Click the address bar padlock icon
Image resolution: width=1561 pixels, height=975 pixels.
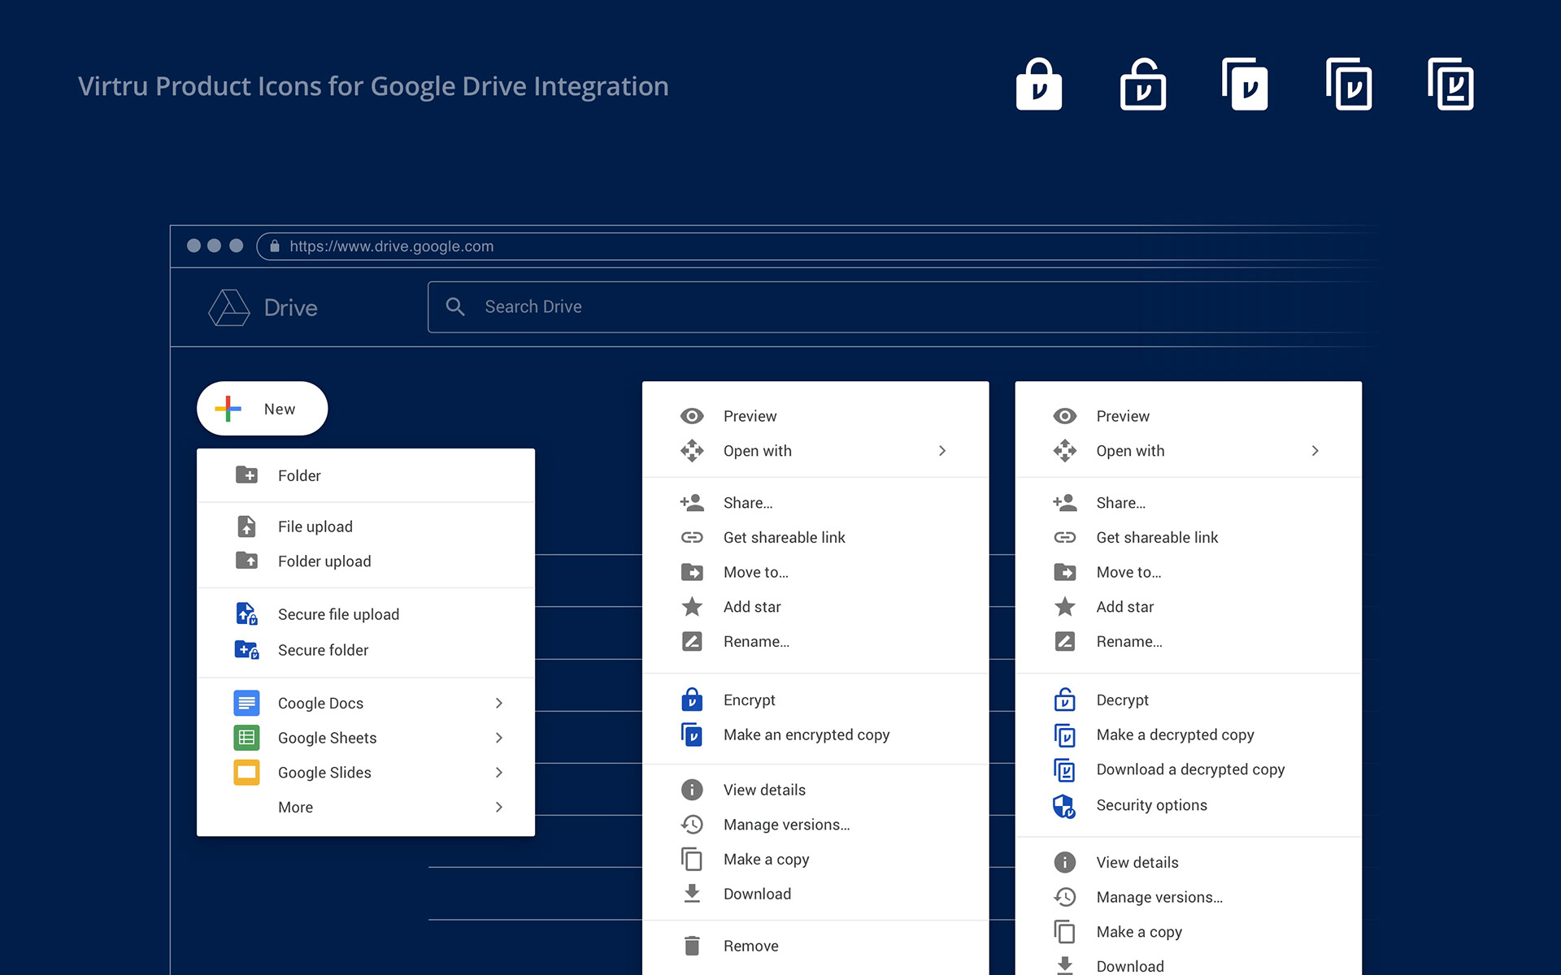275,245
